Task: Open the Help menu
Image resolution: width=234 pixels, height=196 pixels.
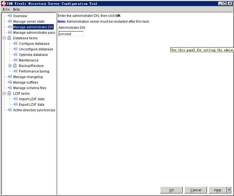Action: coord(17,9)
